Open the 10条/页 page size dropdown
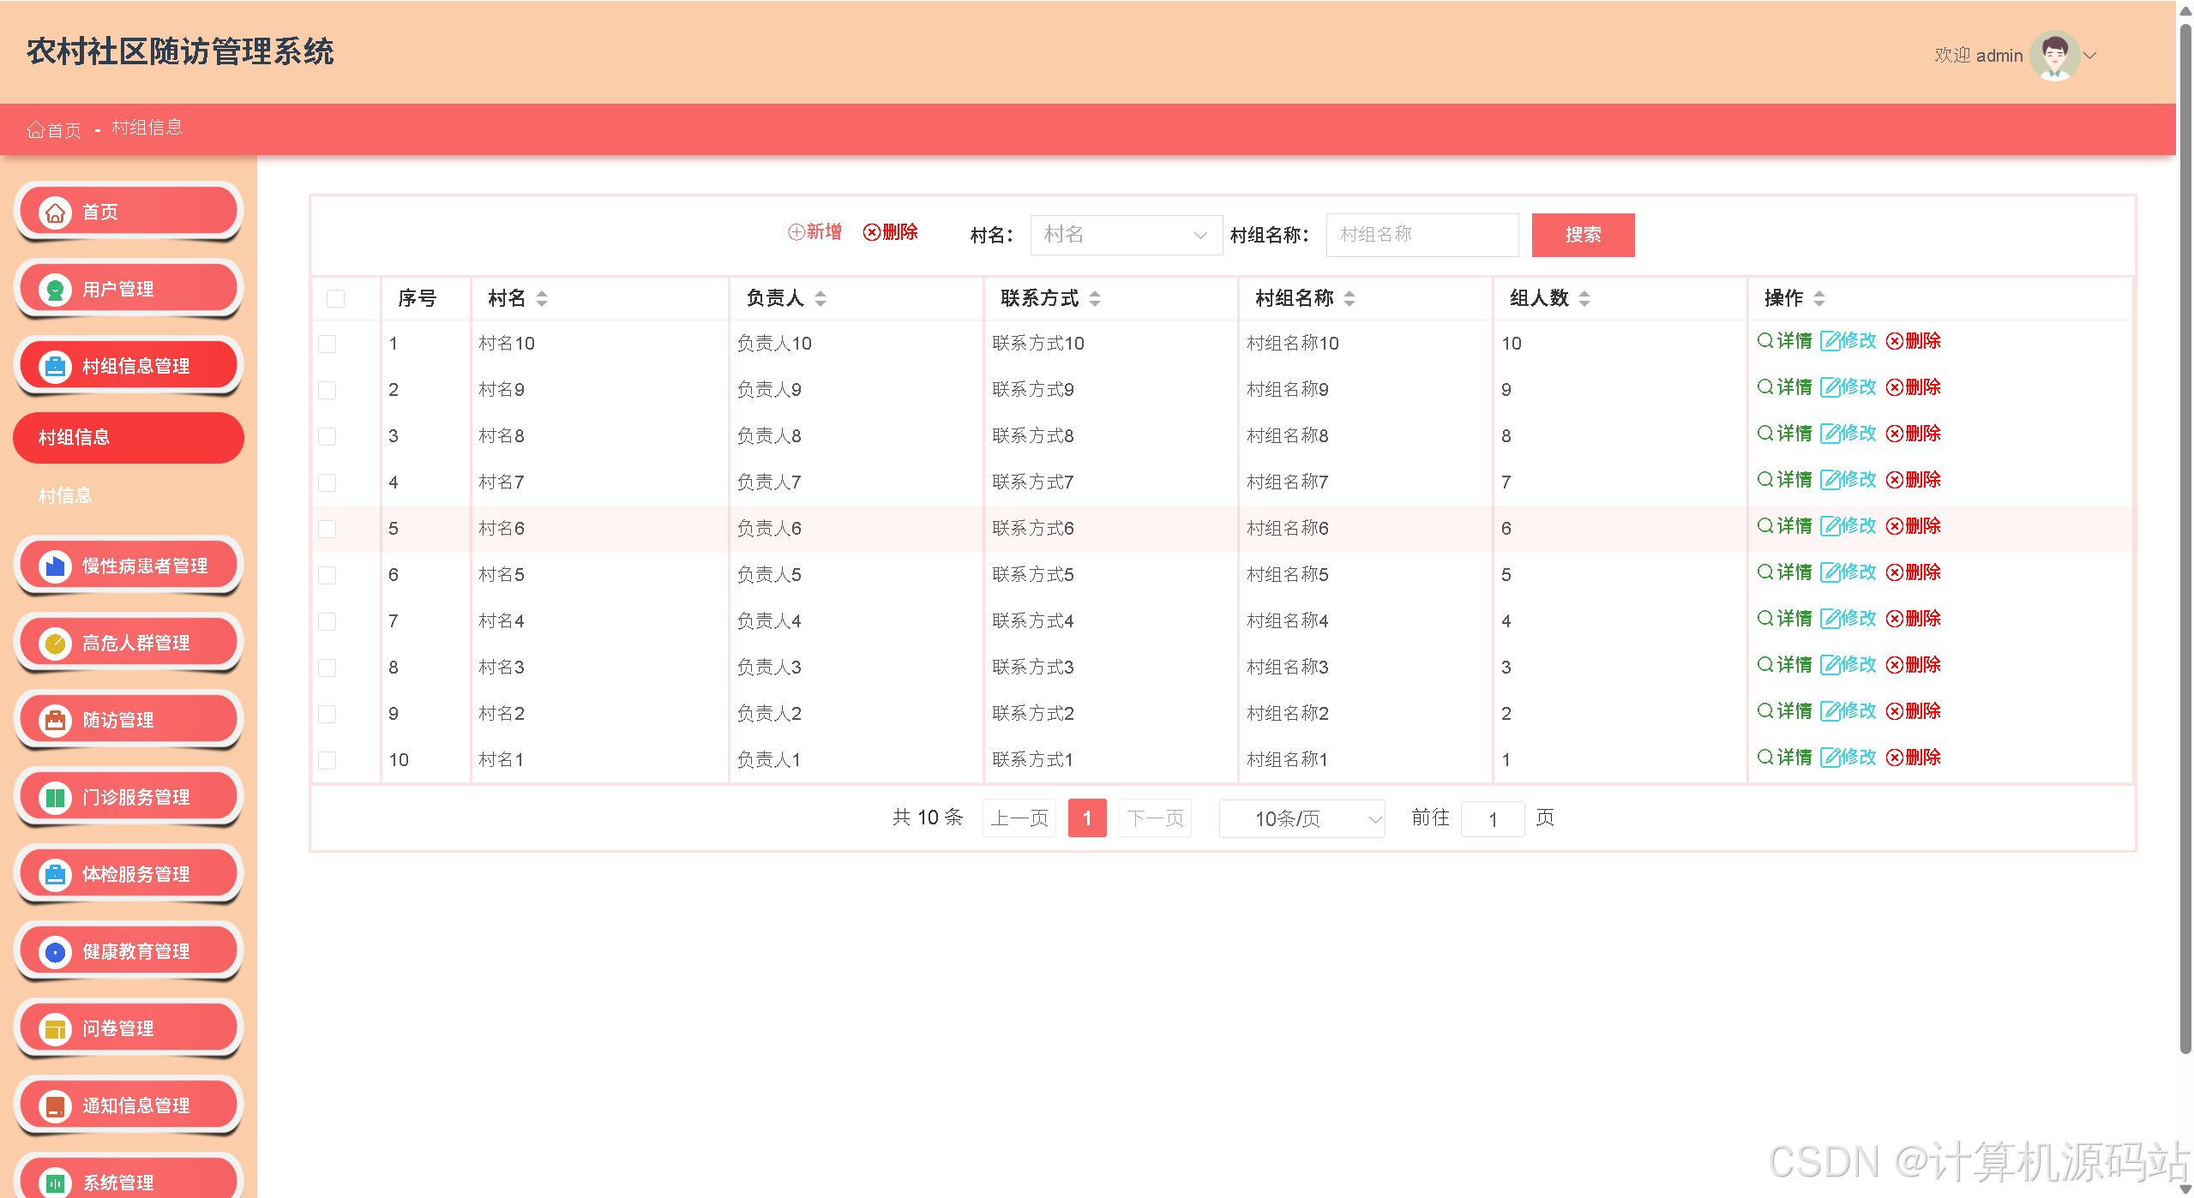 click(x=1301, y=819)
